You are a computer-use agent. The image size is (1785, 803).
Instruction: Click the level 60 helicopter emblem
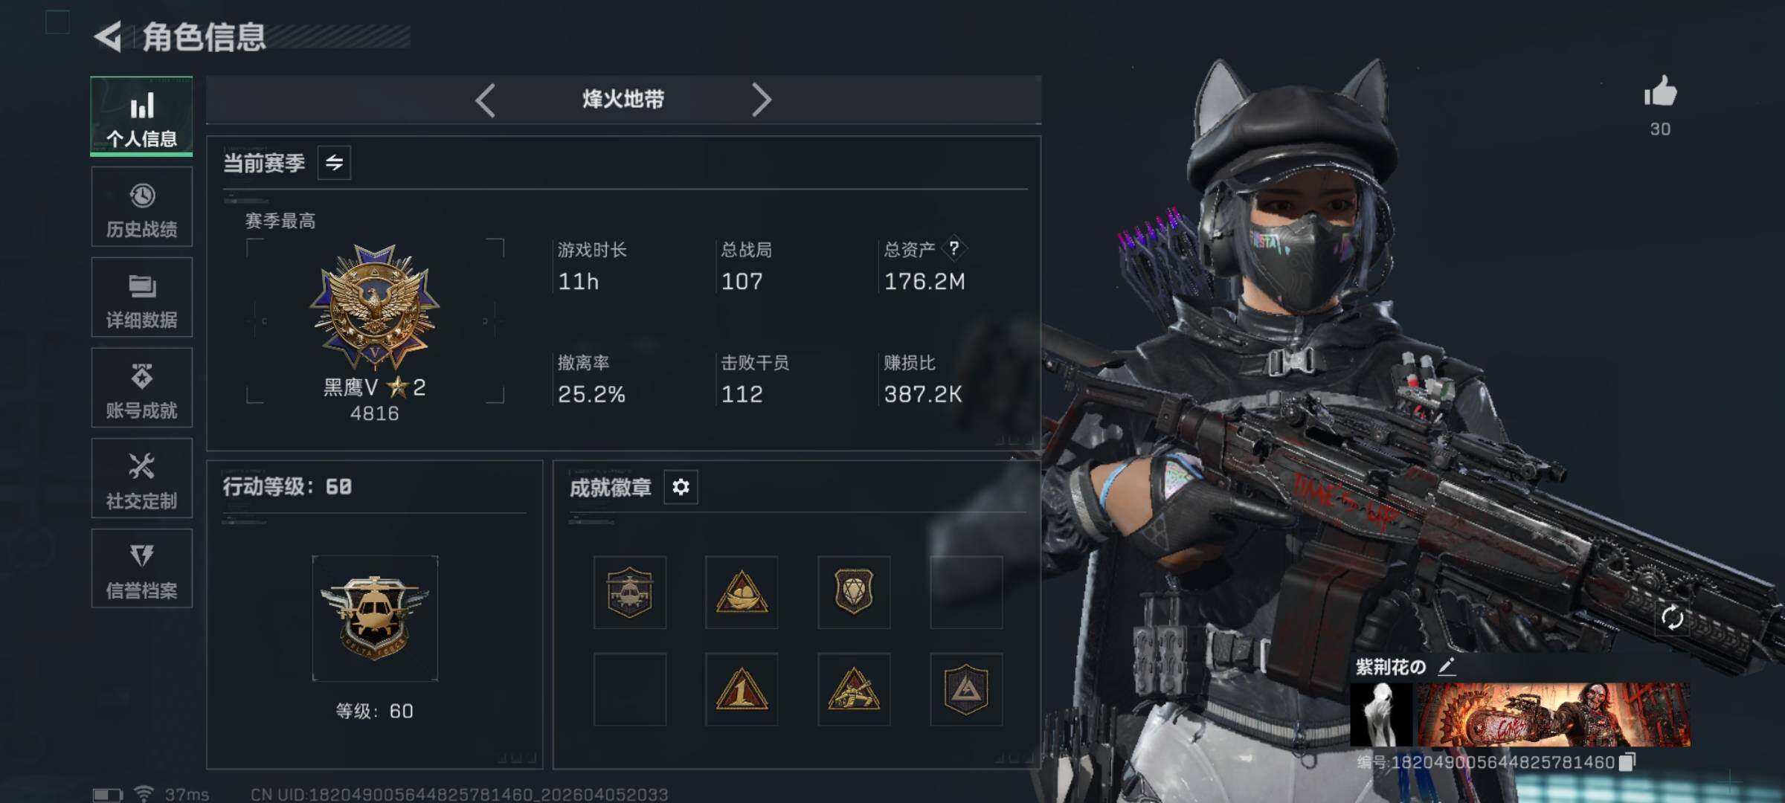(x=375, y=619)
